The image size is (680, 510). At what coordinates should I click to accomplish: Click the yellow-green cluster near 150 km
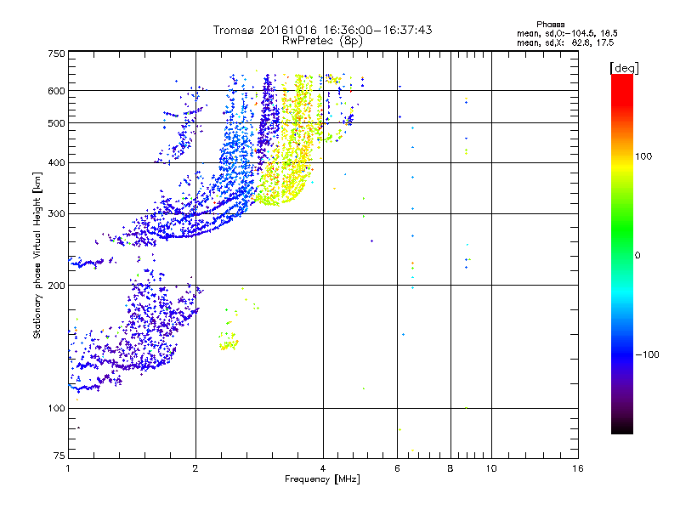[229, 342]
